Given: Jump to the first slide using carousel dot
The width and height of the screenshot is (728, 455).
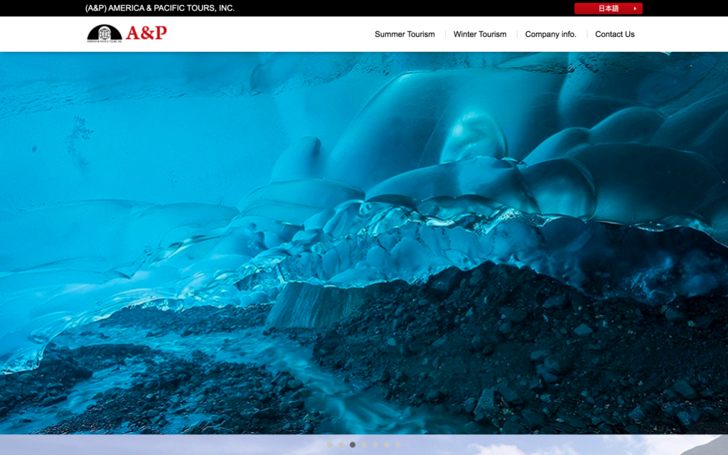Looking at the screenshot, I should point(330,445).
